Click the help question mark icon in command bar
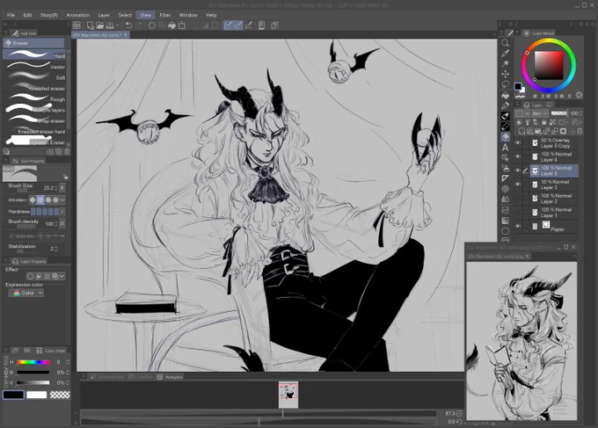The image size is (598, 428). (x=274, y=25)
